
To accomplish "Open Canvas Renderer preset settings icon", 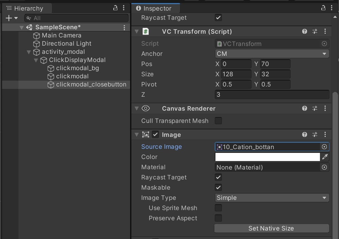I will tap(315, 108).
